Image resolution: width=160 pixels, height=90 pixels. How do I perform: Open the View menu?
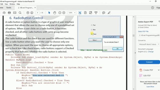tap(6, 4)
